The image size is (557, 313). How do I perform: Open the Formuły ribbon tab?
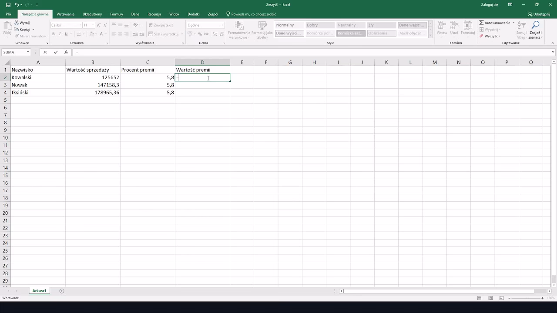(117, 14)
